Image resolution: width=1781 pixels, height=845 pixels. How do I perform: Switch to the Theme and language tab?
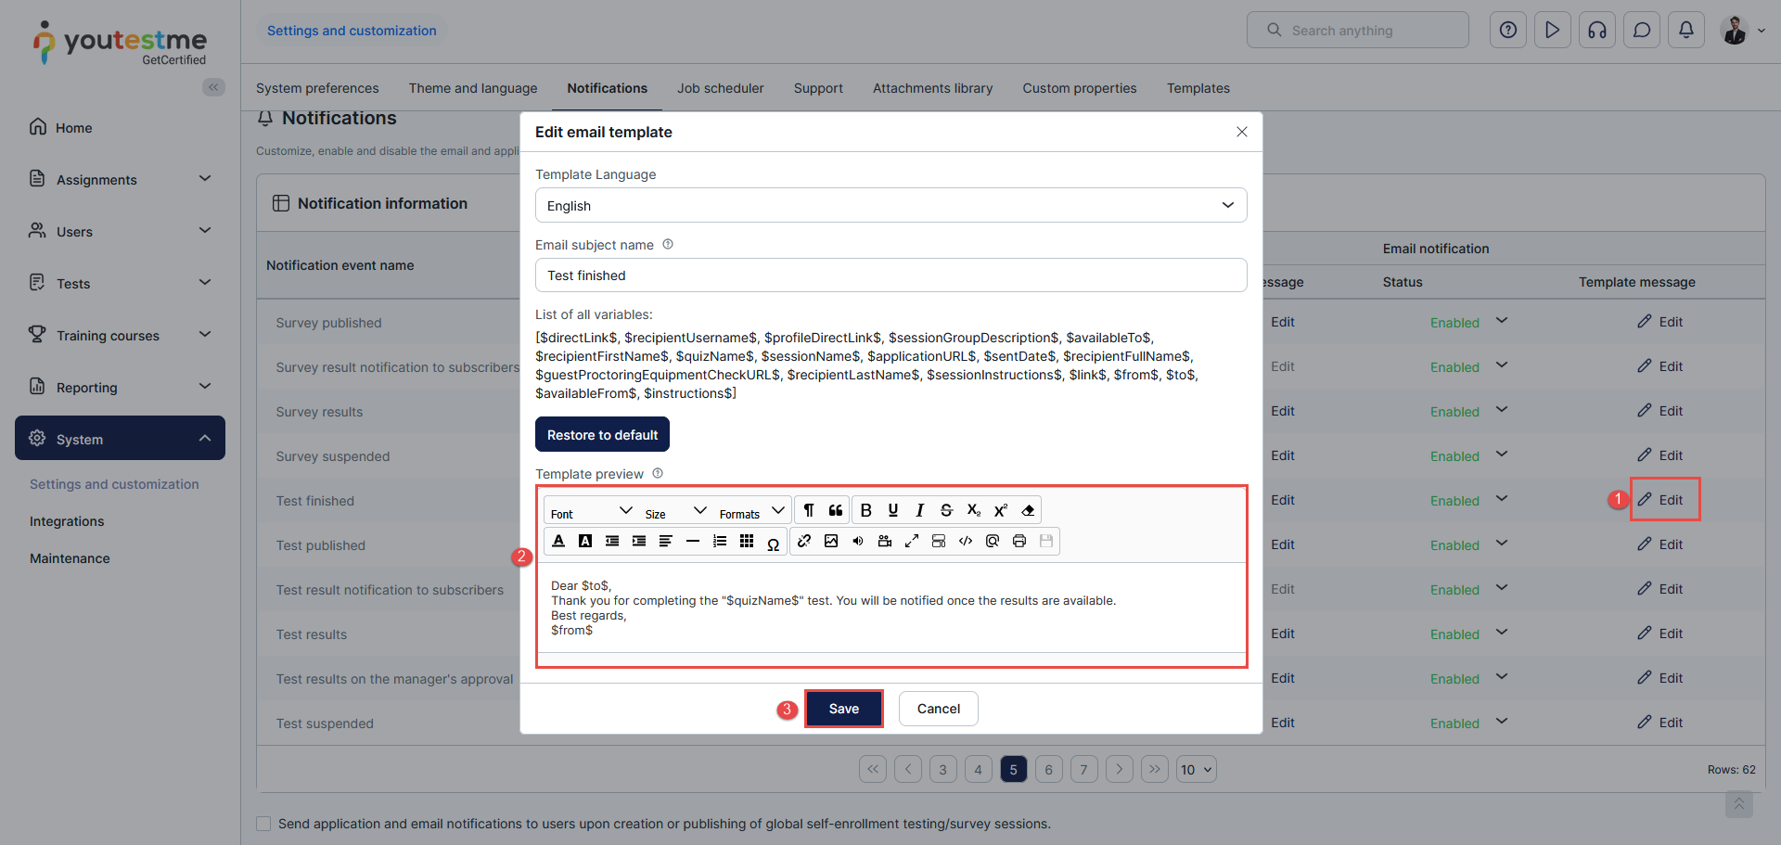point(473,88)
